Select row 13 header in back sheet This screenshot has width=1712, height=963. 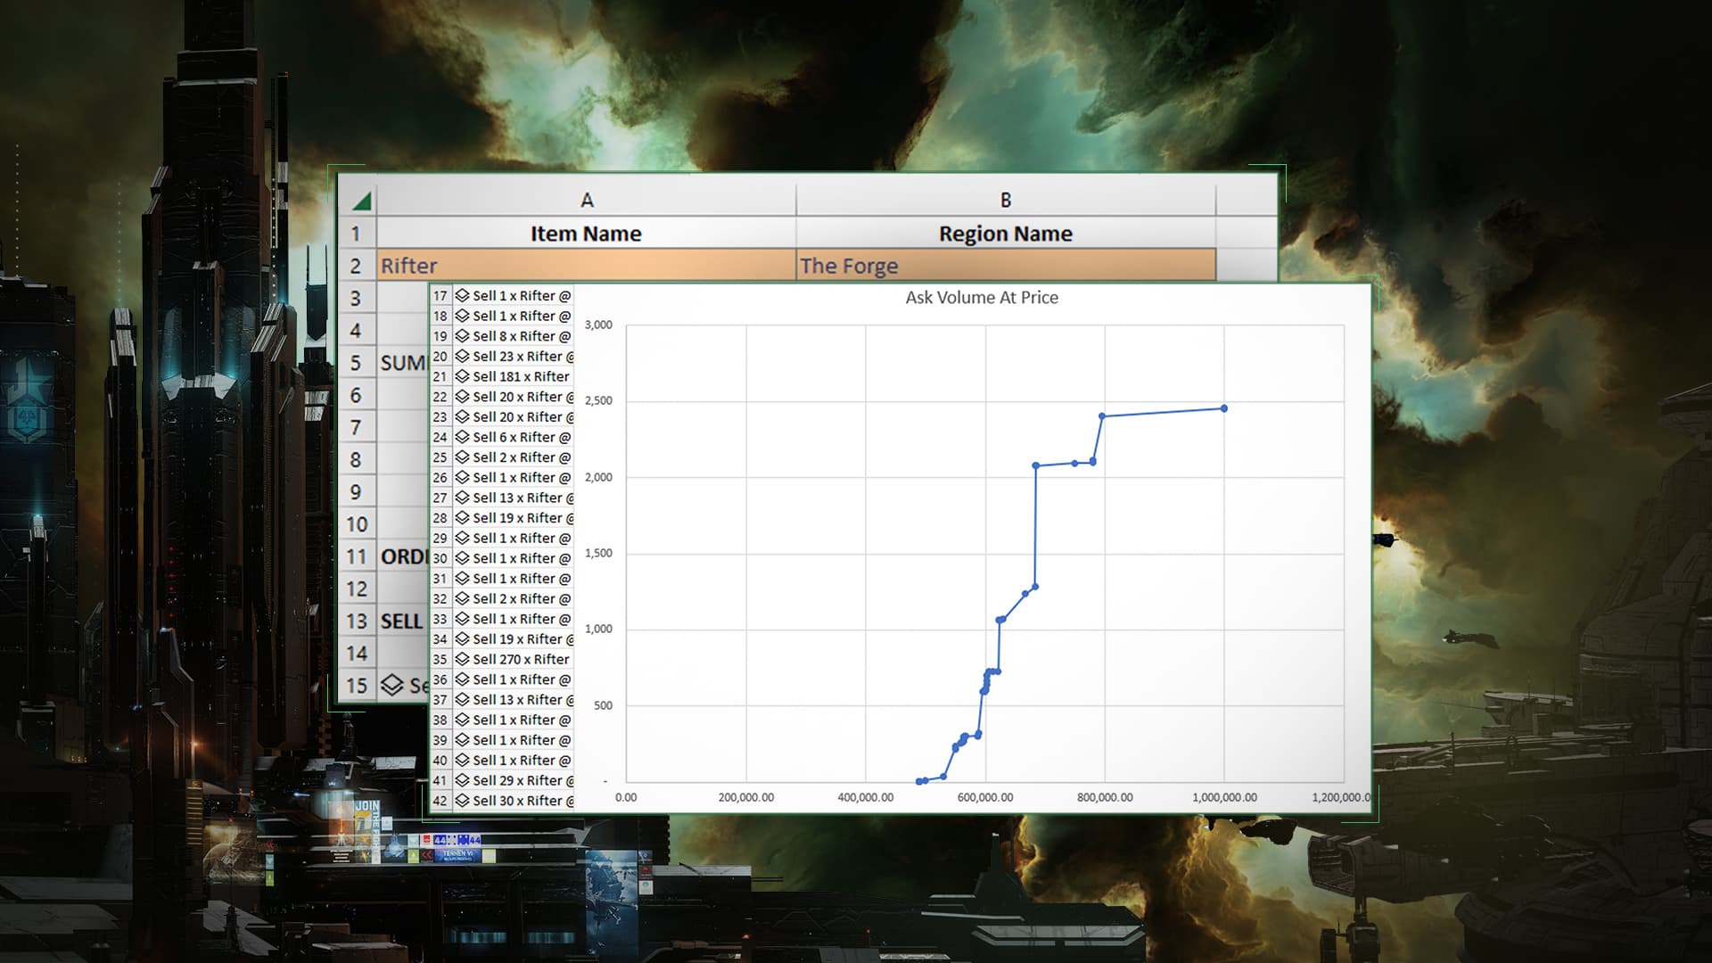click(x=356, y=621)
